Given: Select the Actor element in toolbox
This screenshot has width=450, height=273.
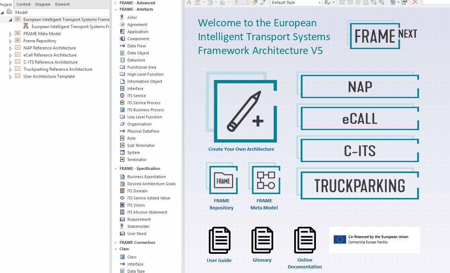Looking at the screenshot, I should (x=132, y=17).
